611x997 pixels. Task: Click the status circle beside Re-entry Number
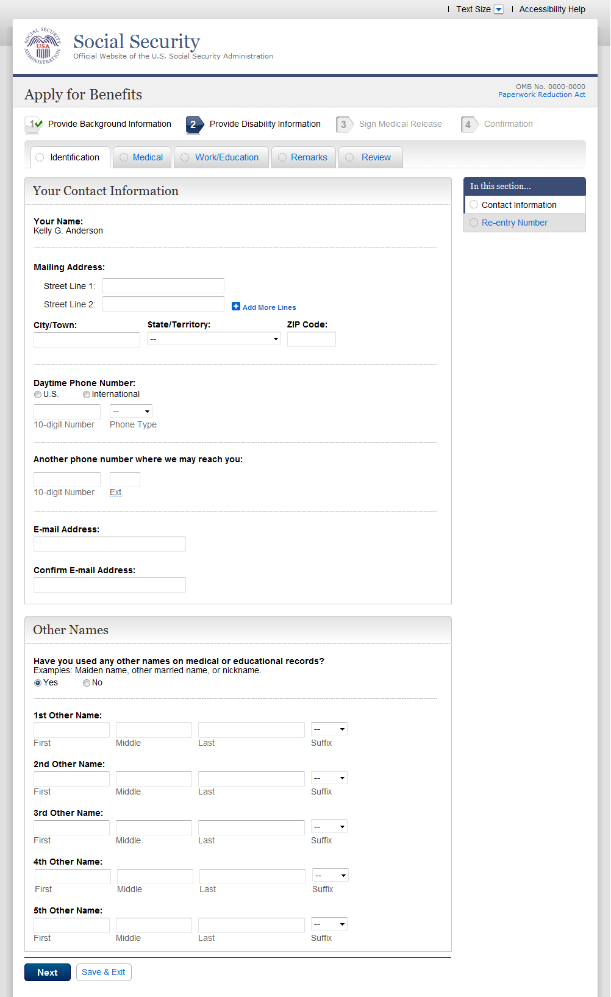[x=474, y=223]
